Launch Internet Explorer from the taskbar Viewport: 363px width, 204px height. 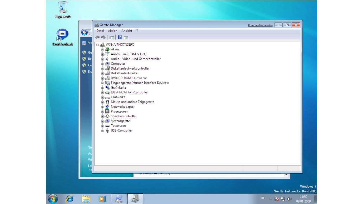(x=70, y=199)
